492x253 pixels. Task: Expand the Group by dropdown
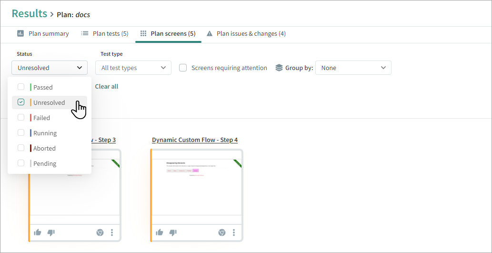coord(353,68)
